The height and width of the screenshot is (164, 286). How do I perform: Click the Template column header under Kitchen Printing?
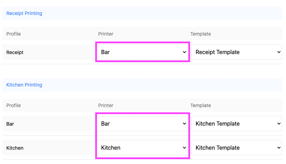coord(201,105)
